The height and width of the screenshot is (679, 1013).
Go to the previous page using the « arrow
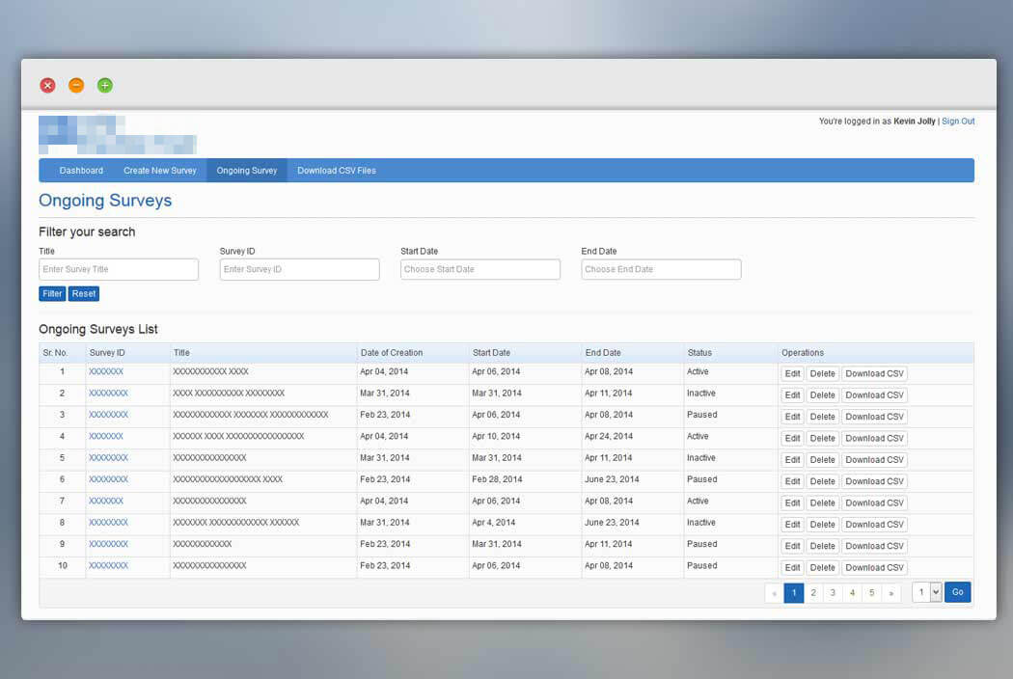[x=774, y=592]
